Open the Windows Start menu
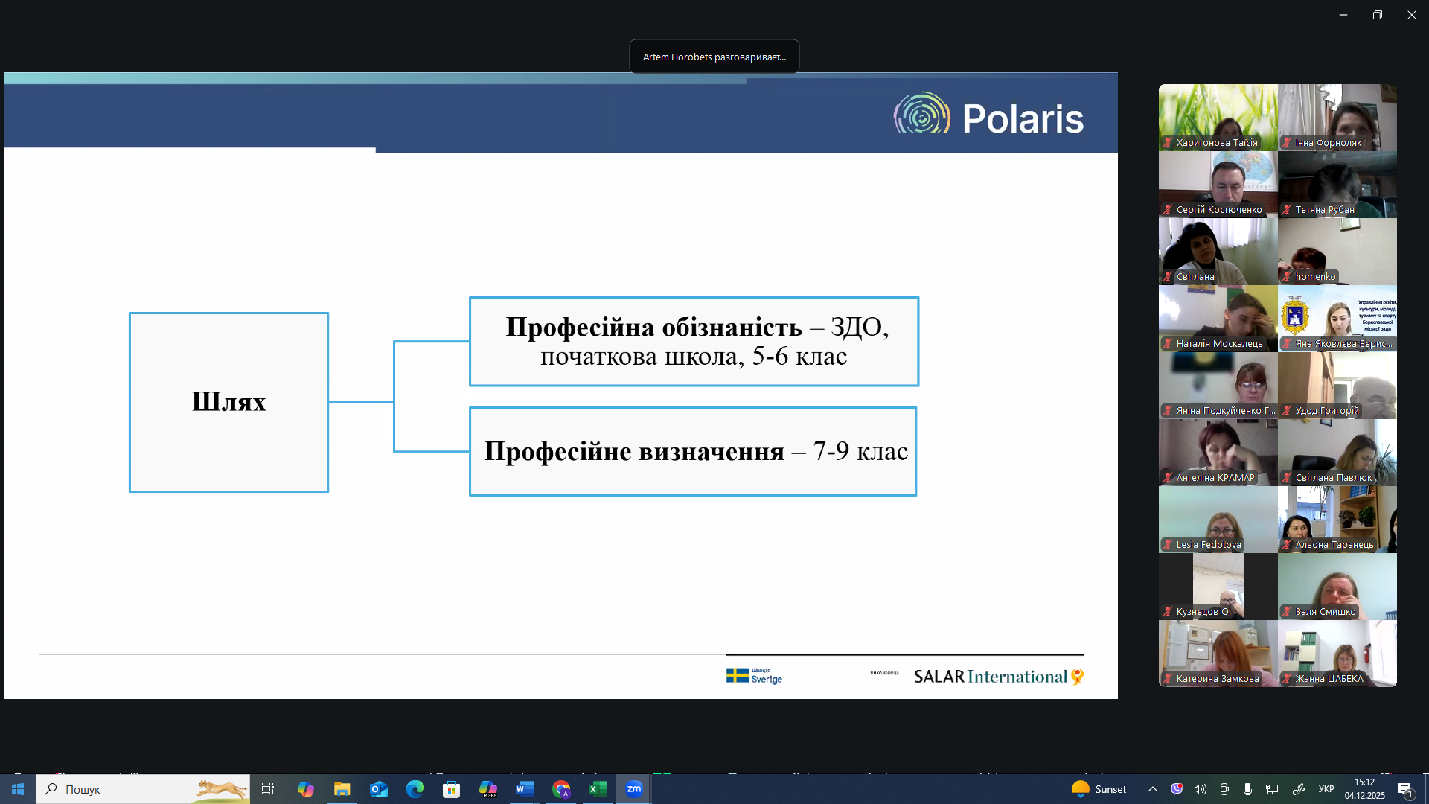The width and height of the screenshot is (1429, 804). click(18, 789)
